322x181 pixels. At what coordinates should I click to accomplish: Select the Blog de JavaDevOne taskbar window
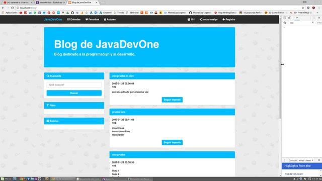(x=63, y=179)
